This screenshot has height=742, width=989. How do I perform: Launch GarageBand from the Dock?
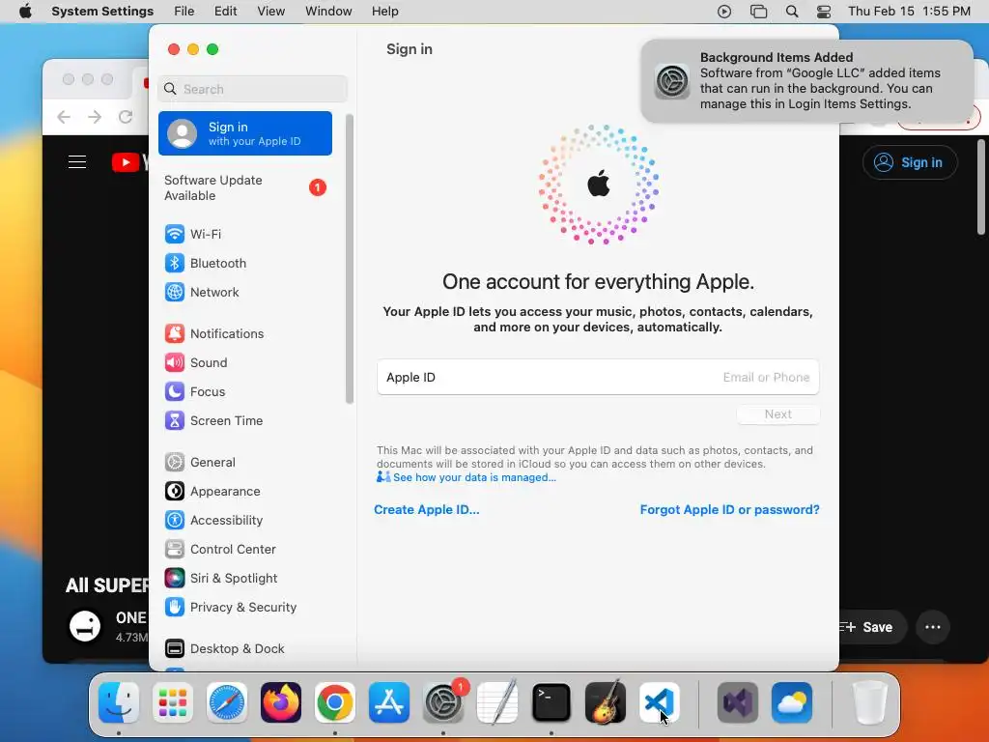606,702
